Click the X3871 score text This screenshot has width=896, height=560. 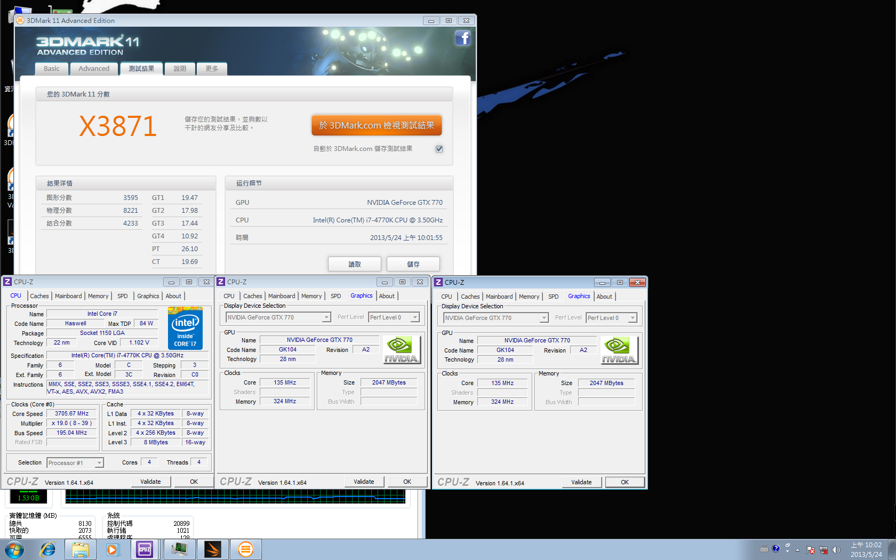pyautogui.click(x=118, y=126)
